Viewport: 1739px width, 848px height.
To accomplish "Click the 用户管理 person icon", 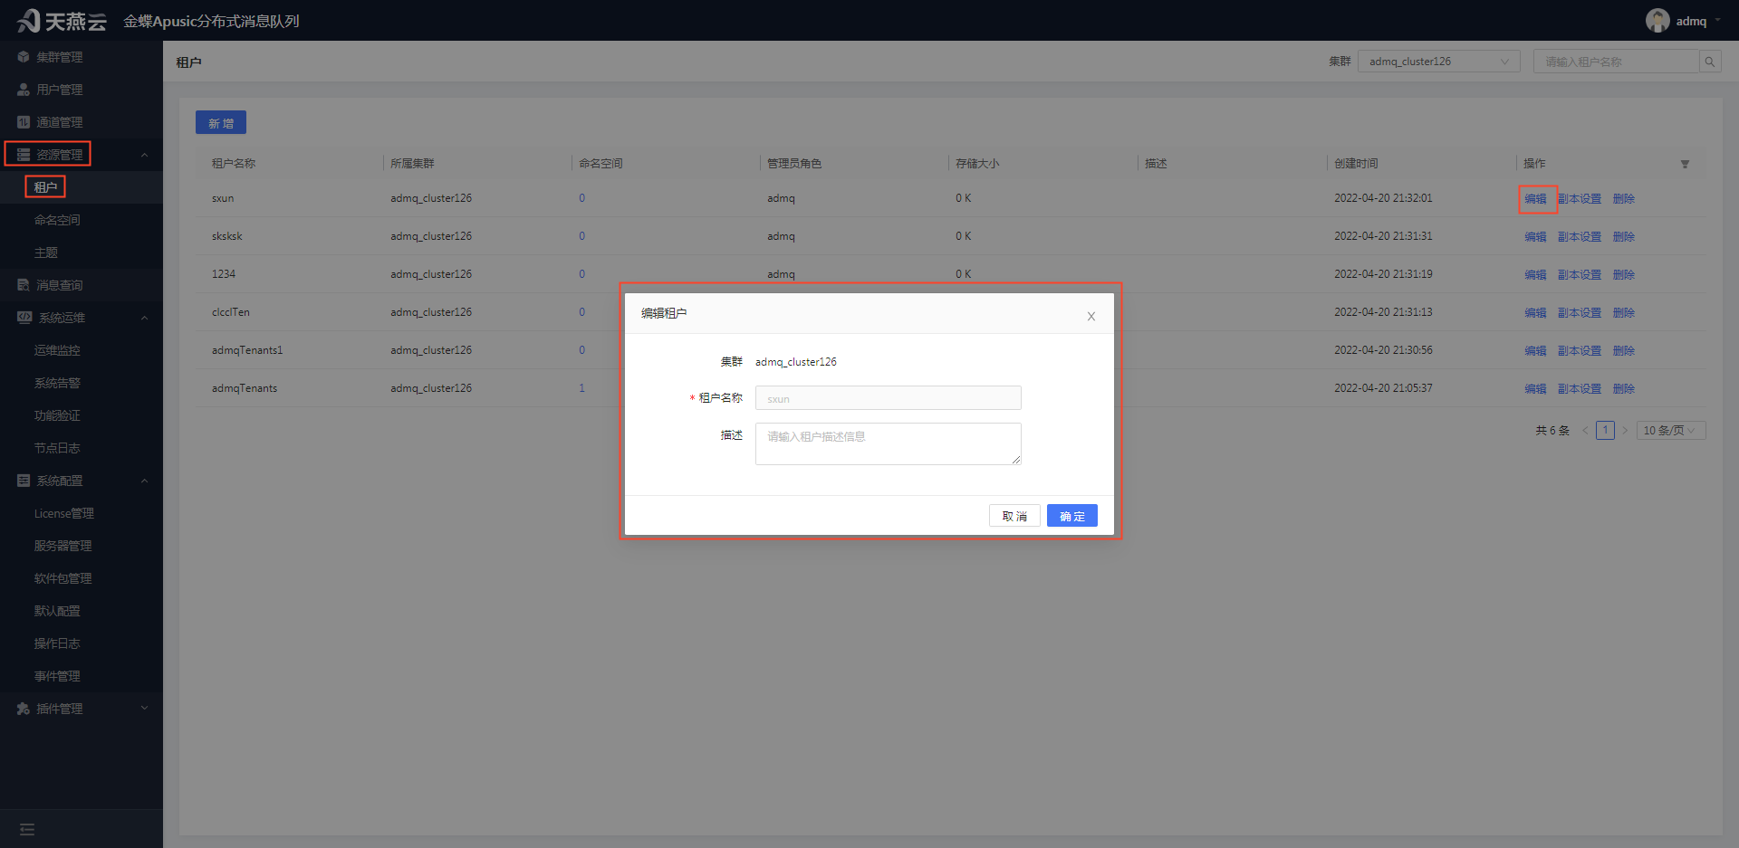I will pos(24,90).
